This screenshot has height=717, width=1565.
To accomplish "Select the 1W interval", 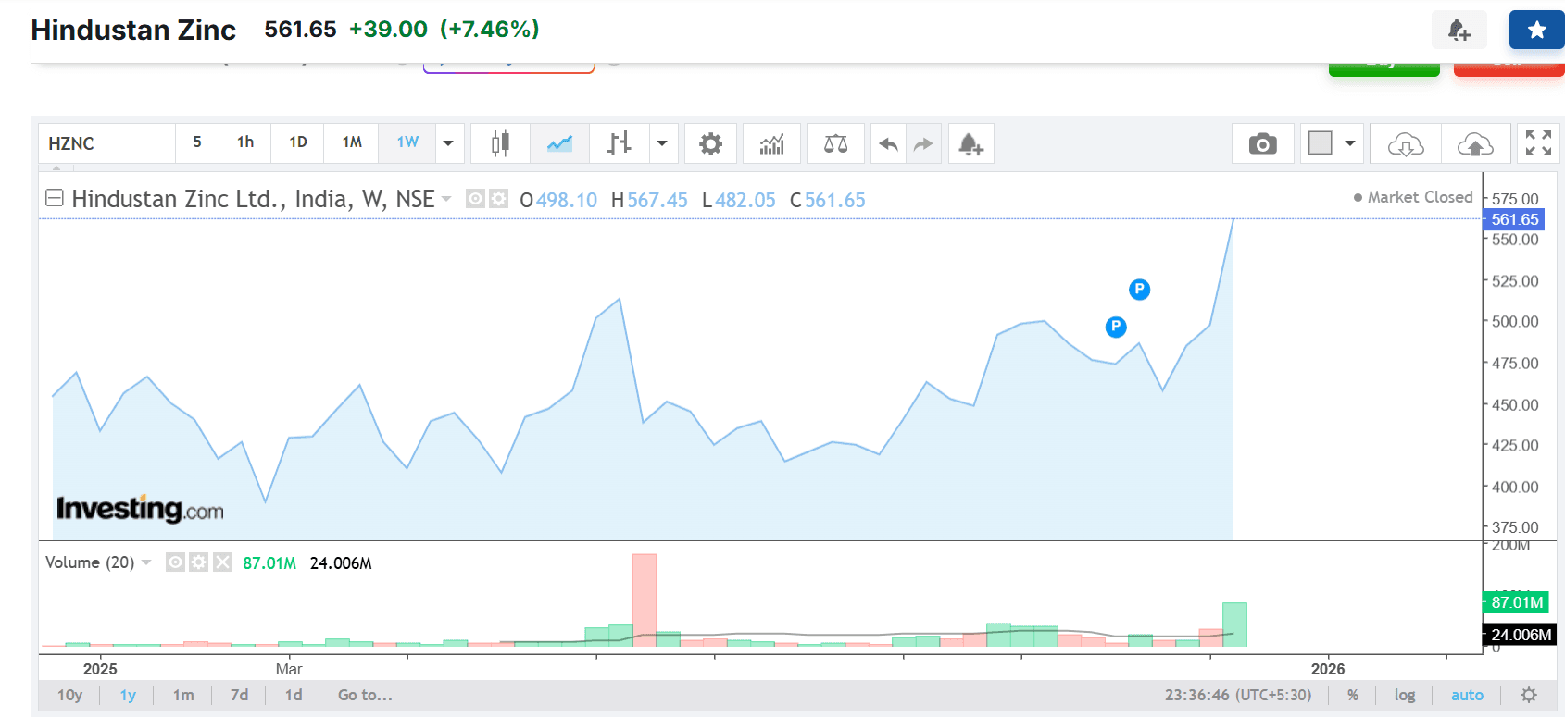I will pos(407,142).
